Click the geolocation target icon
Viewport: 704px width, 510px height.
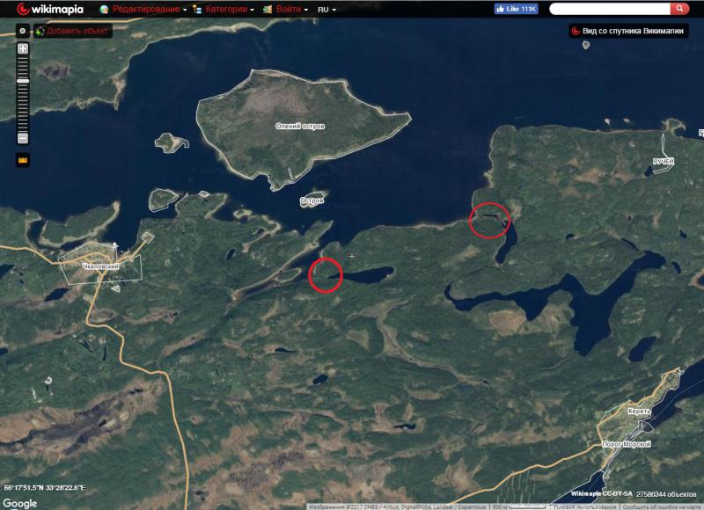(23, 31)
